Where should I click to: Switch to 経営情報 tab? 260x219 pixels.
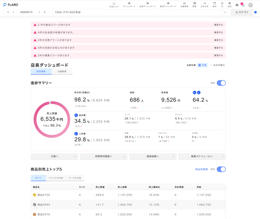coord(41,71)
